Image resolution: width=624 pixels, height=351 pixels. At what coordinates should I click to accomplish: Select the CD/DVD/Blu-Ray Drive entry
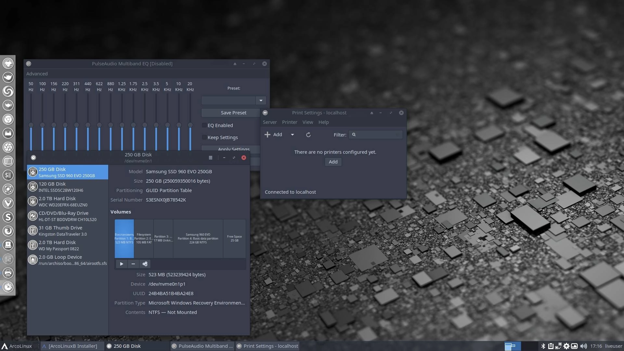tap(68, 216)
